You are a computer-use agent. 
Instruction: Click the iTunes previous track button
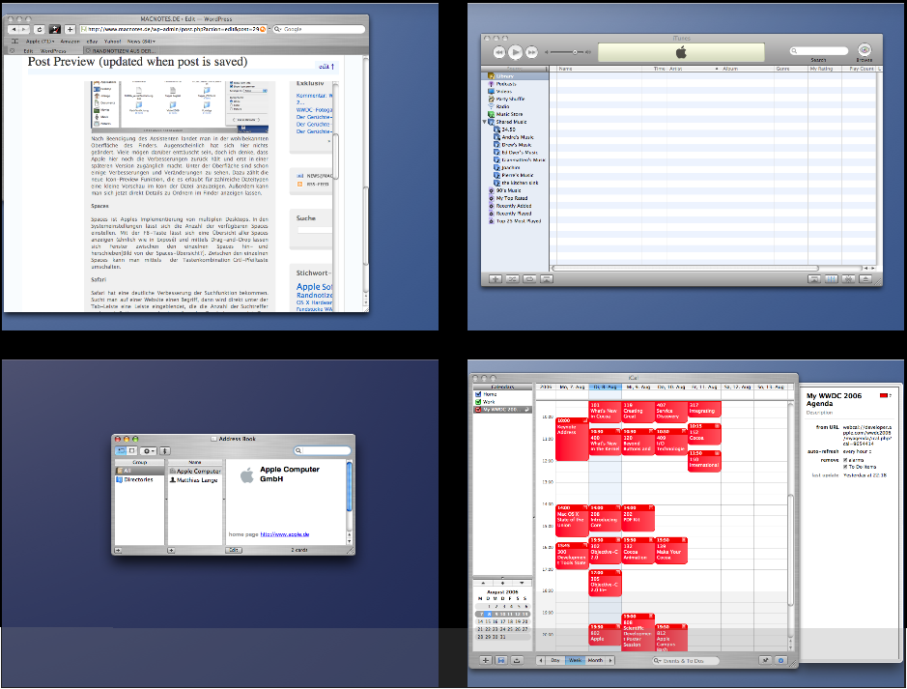click(499, 52)
